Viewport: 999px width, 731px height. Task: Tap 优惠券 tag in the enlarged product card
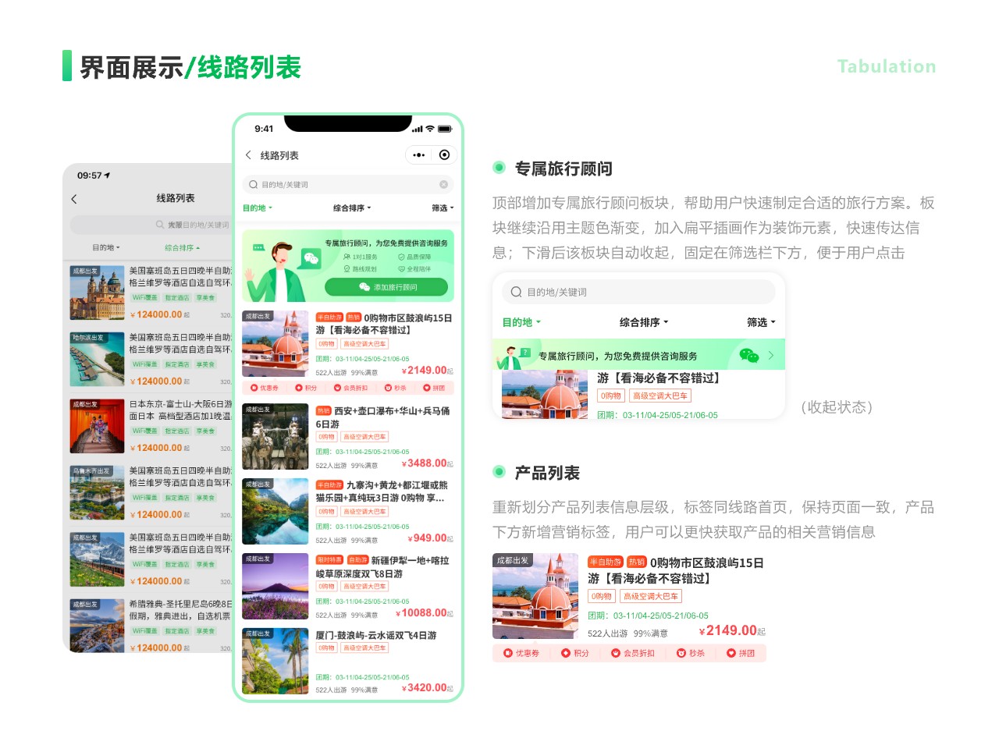click(x=522, y=653)
